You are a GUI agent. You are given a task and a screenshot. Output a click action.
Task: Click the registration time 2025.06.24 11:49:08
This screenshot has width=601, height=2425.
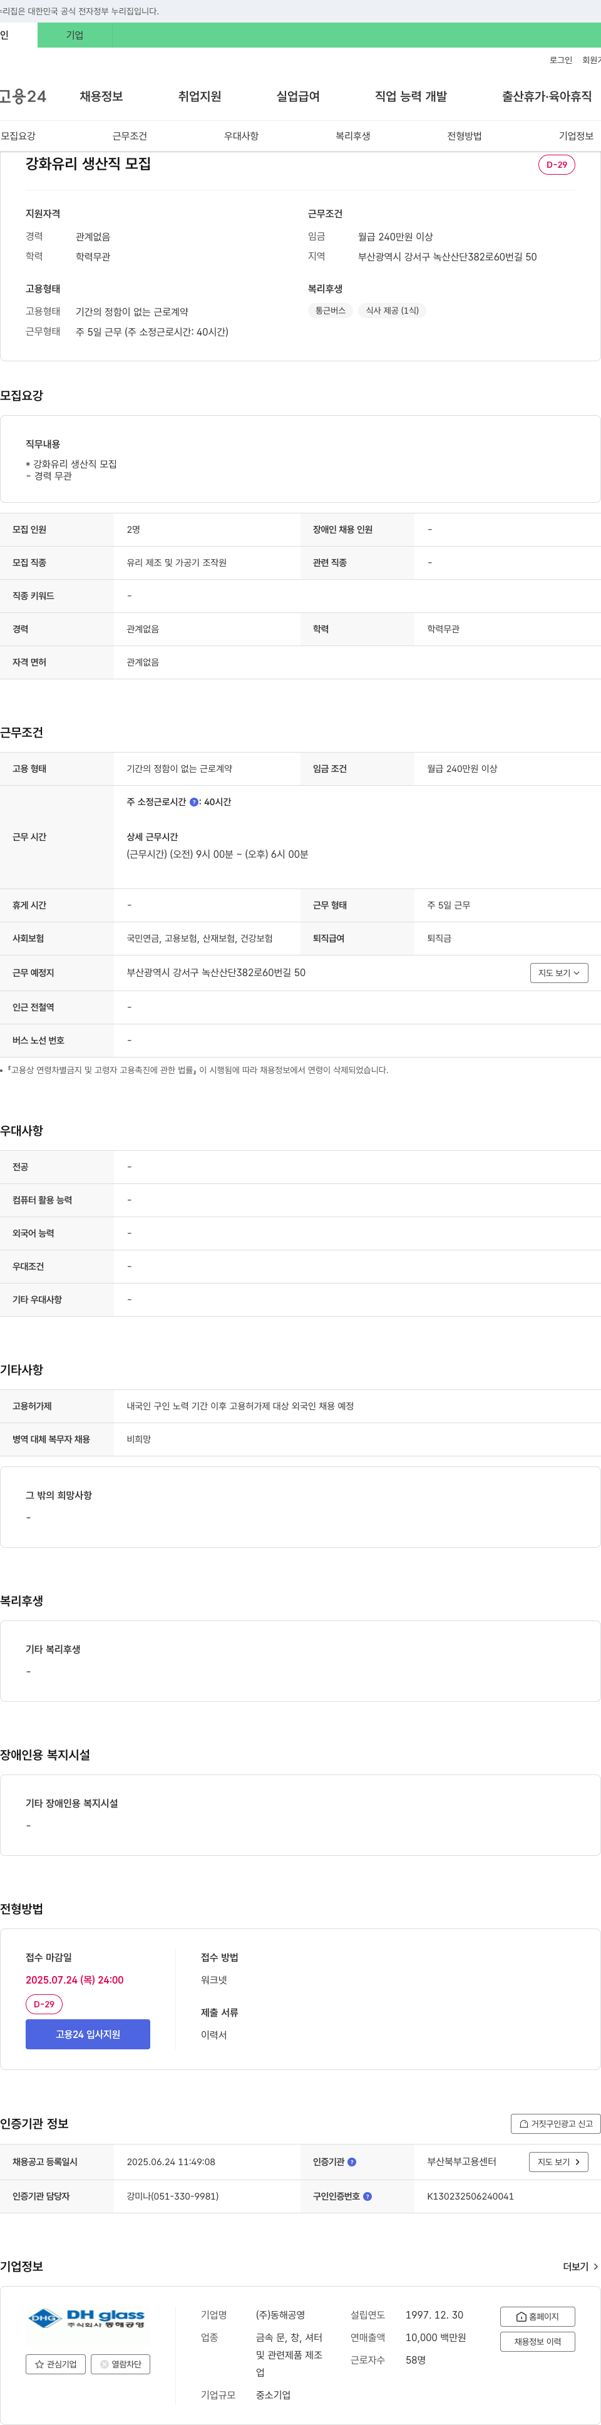[x=171, y=2163]
